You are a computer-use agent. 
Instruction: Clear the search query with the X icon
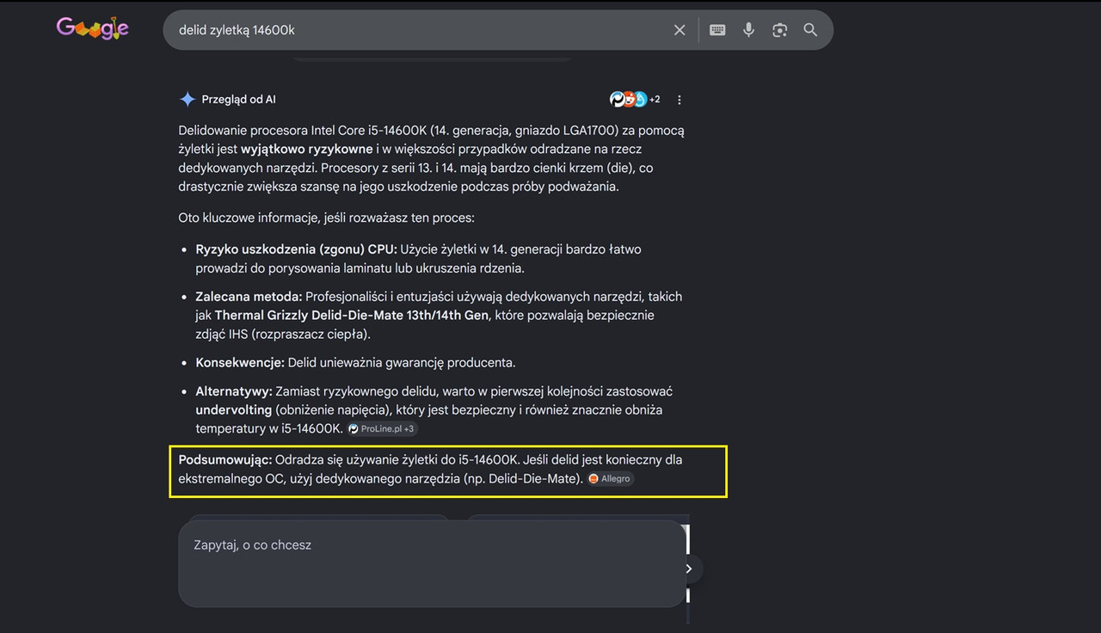coord(680,30)
